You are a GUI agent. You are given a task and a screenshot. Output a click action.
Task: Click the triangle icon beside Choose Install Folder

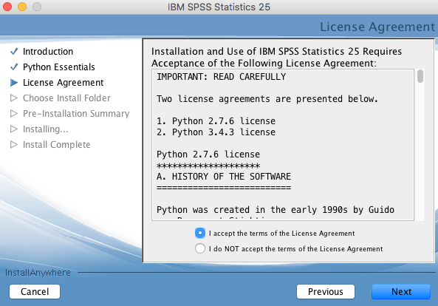tap(14, 98)
